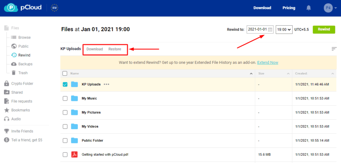Click the Files document icon in sidebar
341x163 pixels.
[x=7, y=28]
